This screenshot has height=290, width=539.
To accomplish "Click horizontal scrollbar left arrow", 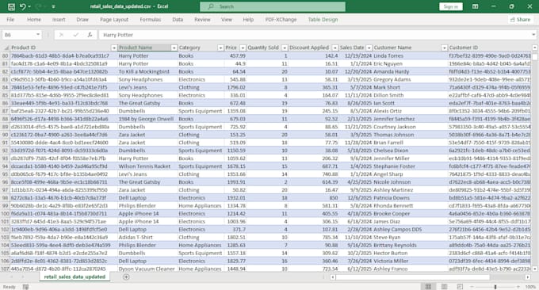I will tap(332, 277).
